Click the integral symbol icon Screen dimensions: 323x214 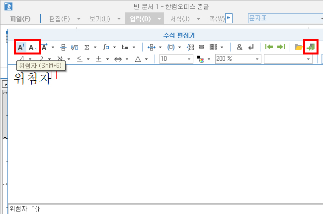click(106, 47)
